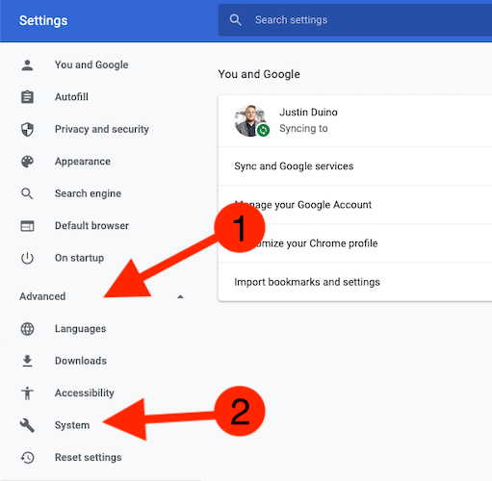Image resolution: width=492 pixels, height=481 pixels.
Task: Click Manage your Google Account
Action: tap(355, 205)
